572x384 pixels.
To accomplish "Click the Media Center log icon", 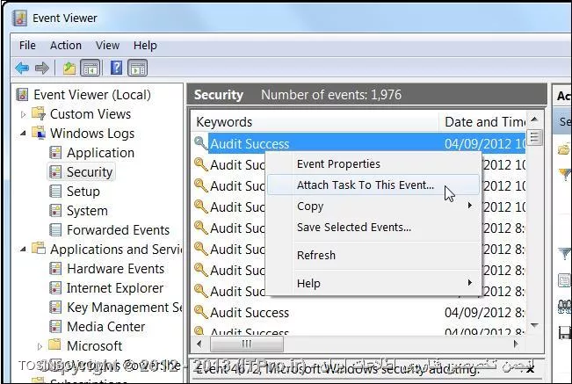I will tap(55, 326).
